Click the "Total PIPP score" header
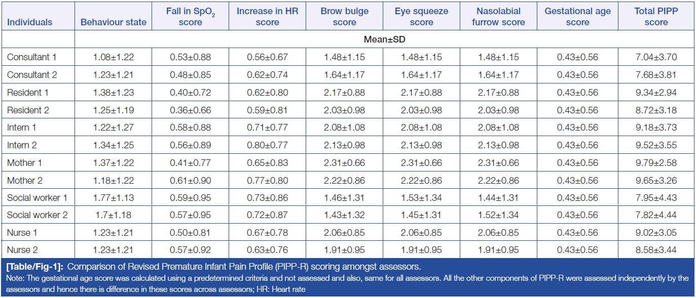 (x=656, y=17)
